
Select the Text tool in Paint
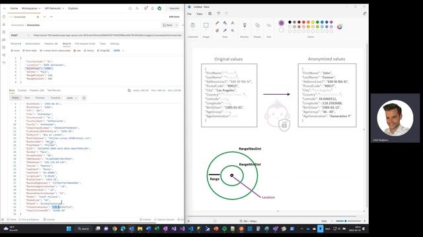[x=233, y=23]
